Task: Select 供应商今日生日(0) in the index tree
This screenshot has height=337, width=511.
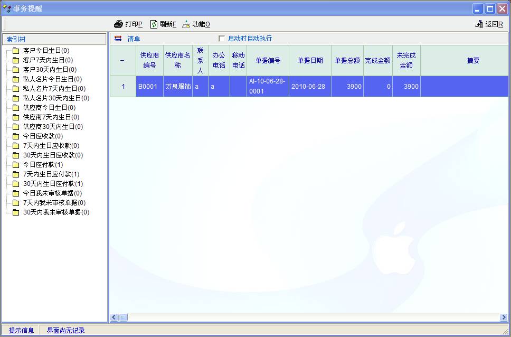Action: [49, 108]
